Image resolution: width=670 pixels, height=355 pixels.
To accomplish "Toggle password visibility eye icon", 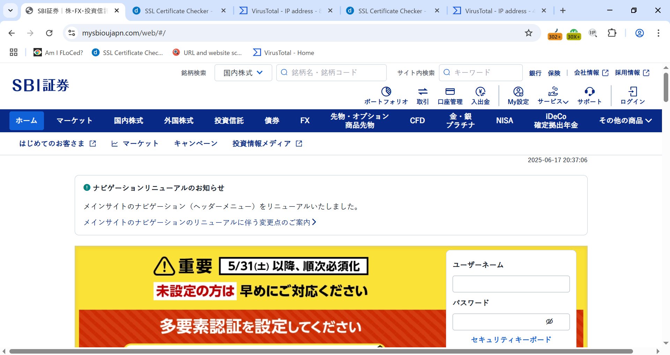I will click(549, 321).
